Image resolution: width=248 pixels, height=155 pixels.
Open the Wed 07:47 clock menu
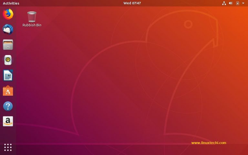click(132, 3)
